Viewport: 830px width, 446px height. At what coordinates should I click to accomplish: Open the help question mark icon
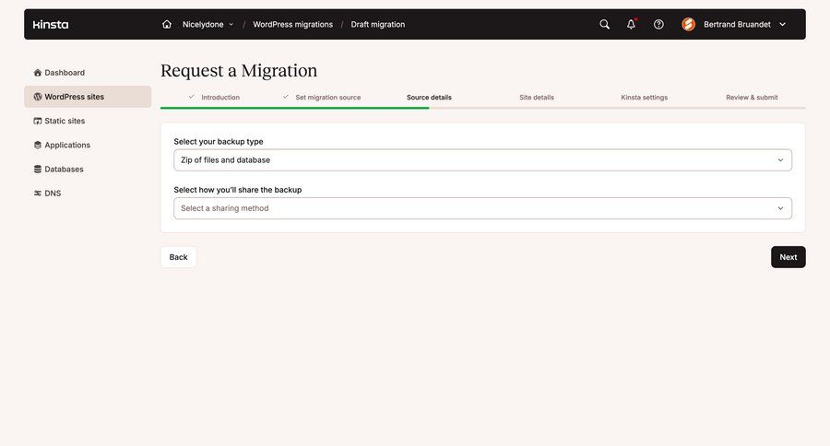coord(658,24)
